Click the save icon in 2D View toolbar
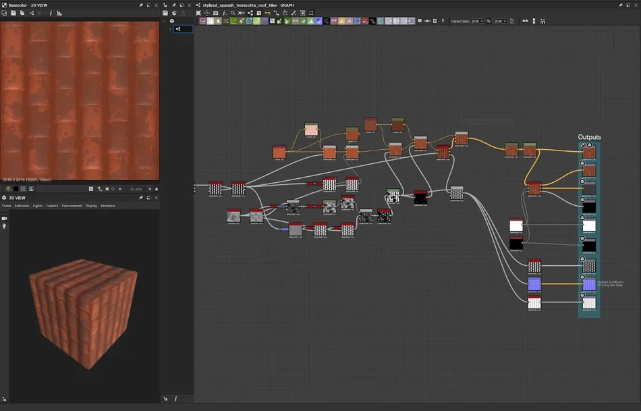The image size is (641, 411). pyautogui.click(x=13, y=13)
